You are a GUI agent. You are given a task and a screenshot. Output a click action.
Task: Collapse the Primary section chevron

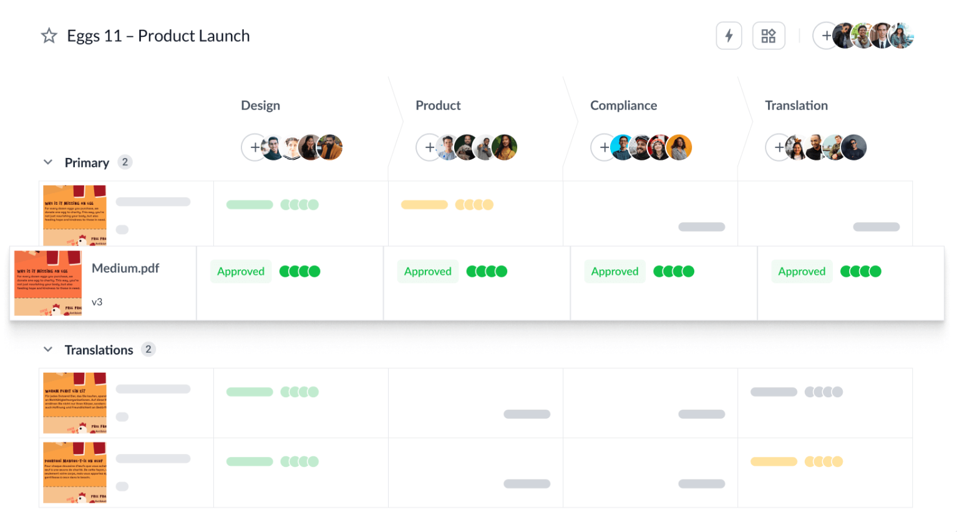48,162
